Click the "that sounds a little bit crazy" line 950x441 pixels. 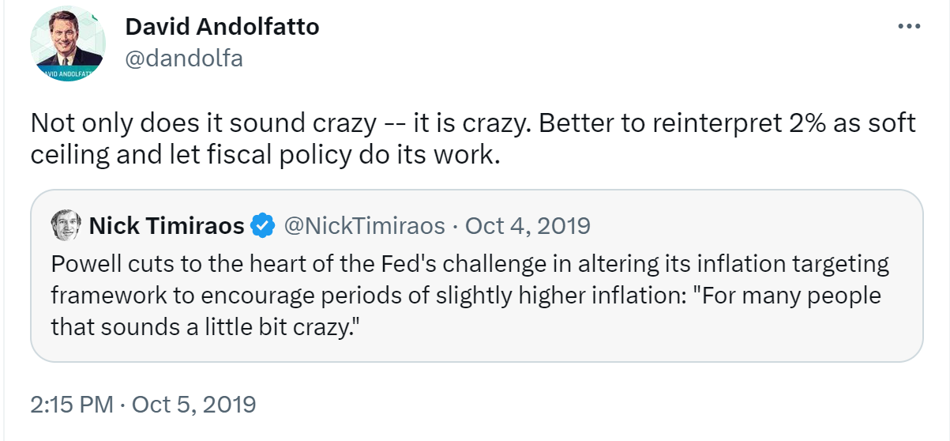[201, 326]
